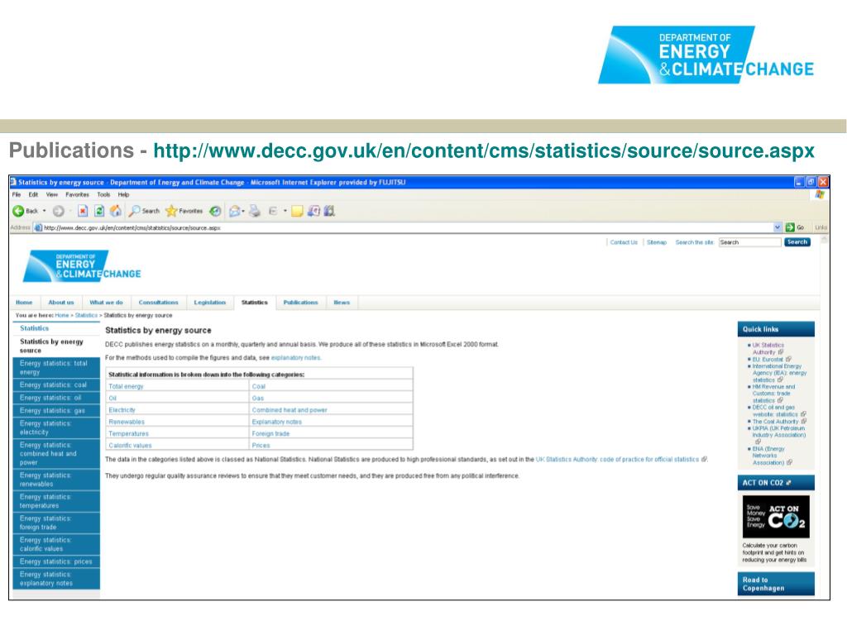Open the IE Search toolbar button
847x635 pixels.
point(144,211)
